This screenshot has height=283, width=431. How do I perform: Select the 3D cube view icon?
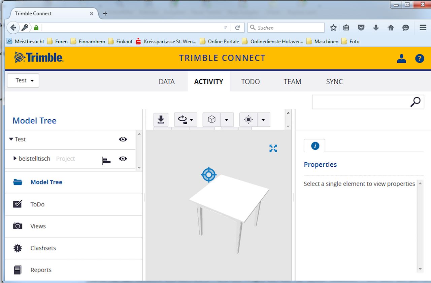[211, 120]
